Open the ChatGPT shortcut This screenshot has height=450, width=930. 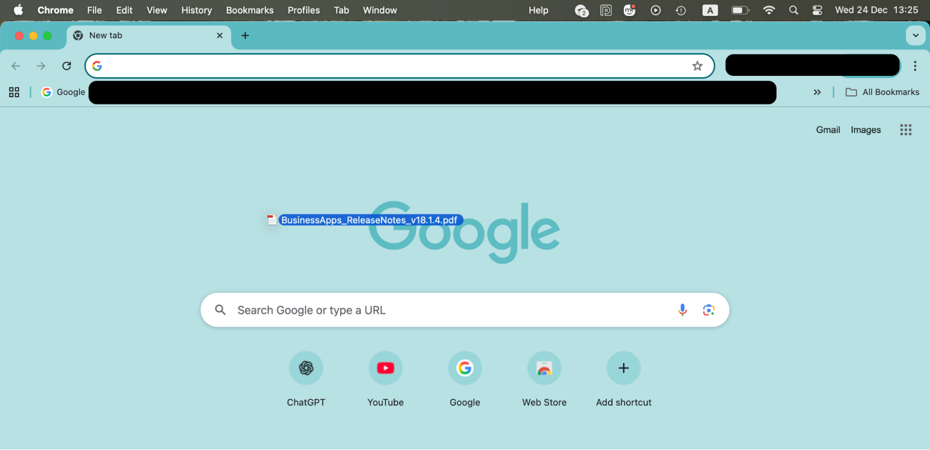306,368
